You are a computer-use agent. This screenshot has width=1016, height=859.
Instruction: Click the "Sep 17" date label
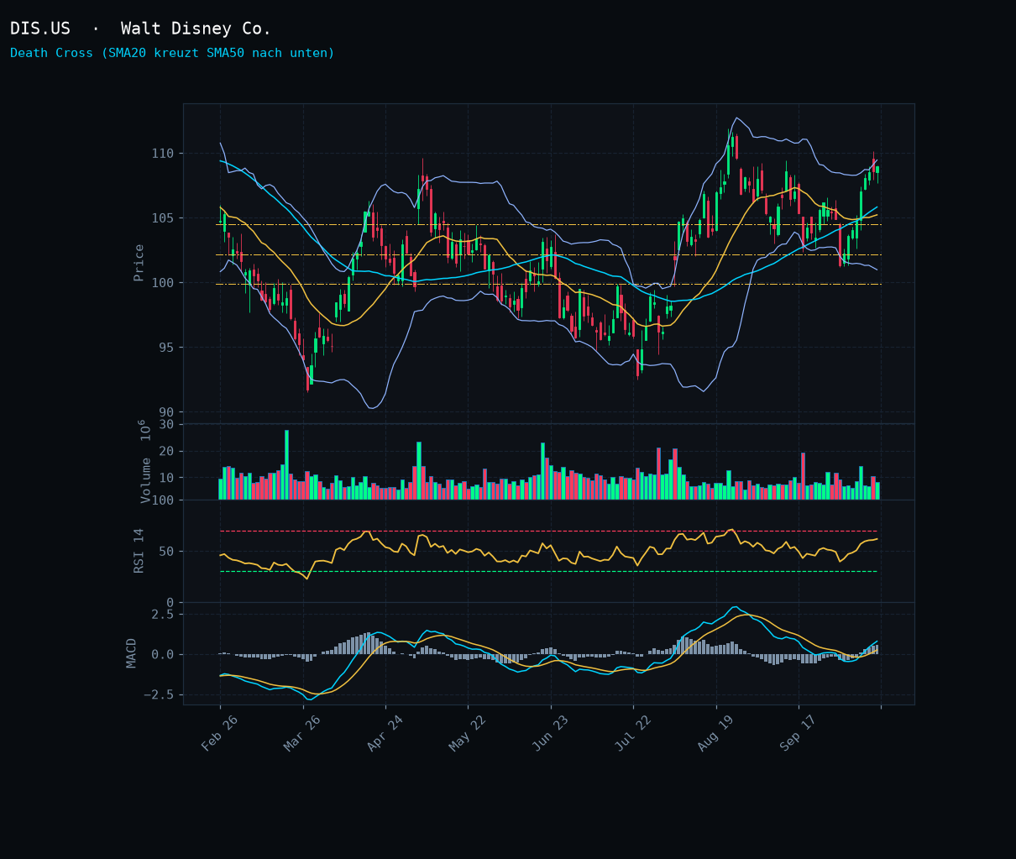click(x=799, y=733)
